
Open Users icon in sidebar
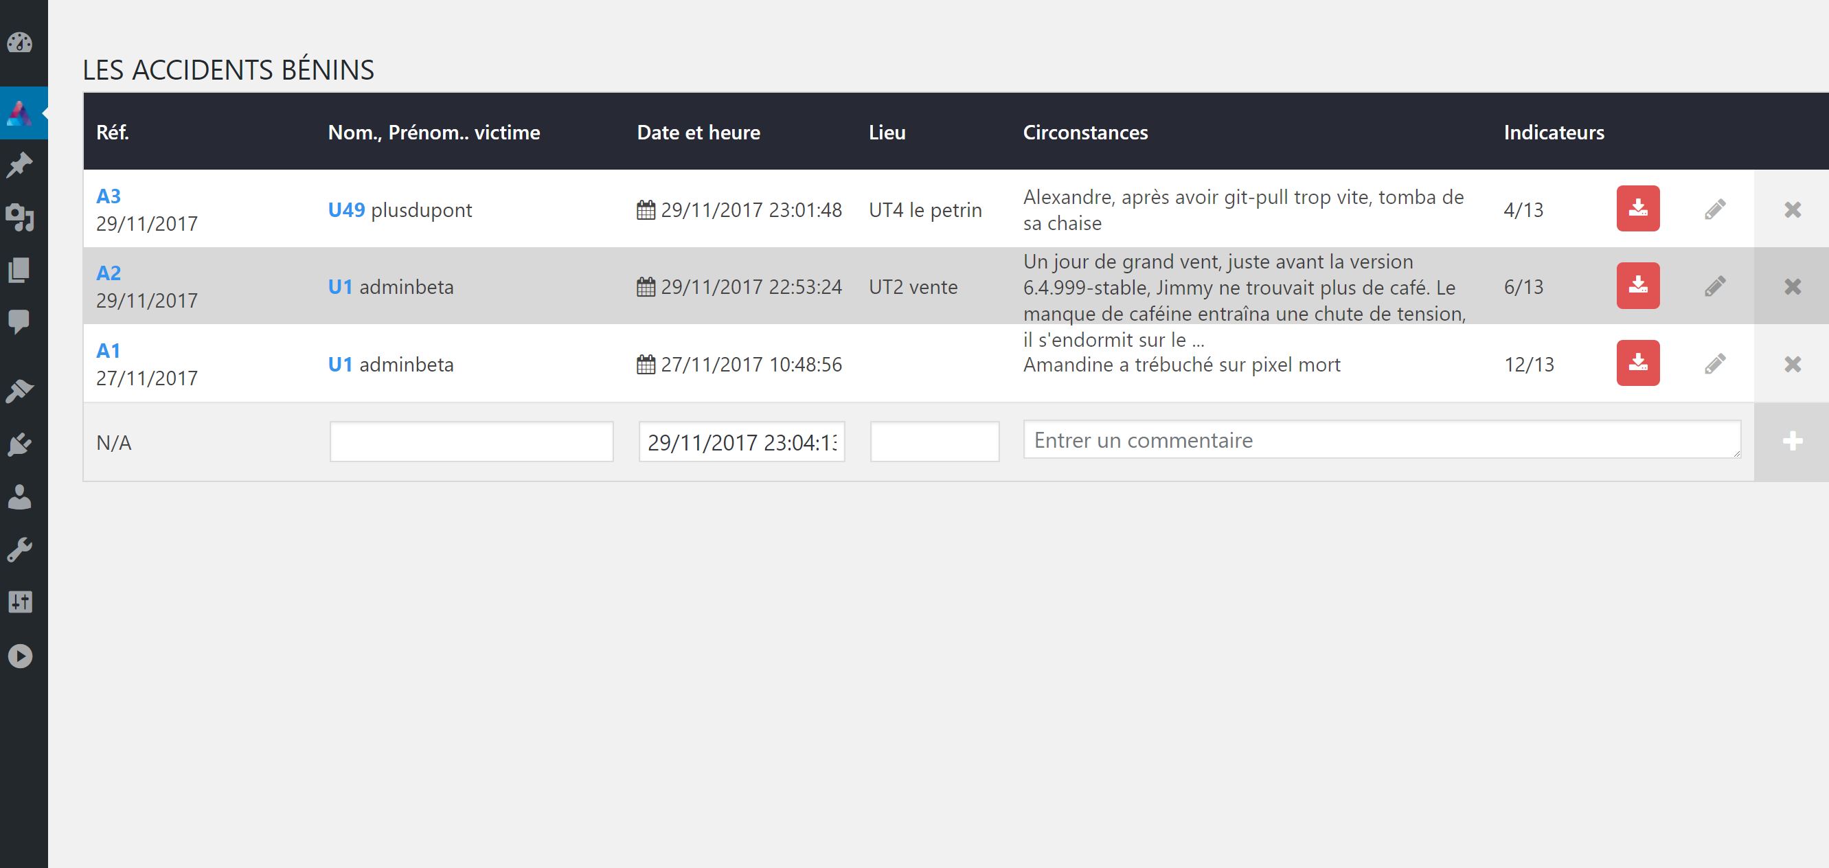point(20,496)
